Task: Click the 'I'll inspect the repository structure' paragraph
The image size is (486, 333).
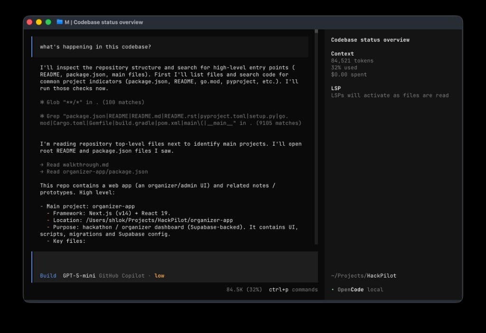Action: pos(169,78)
